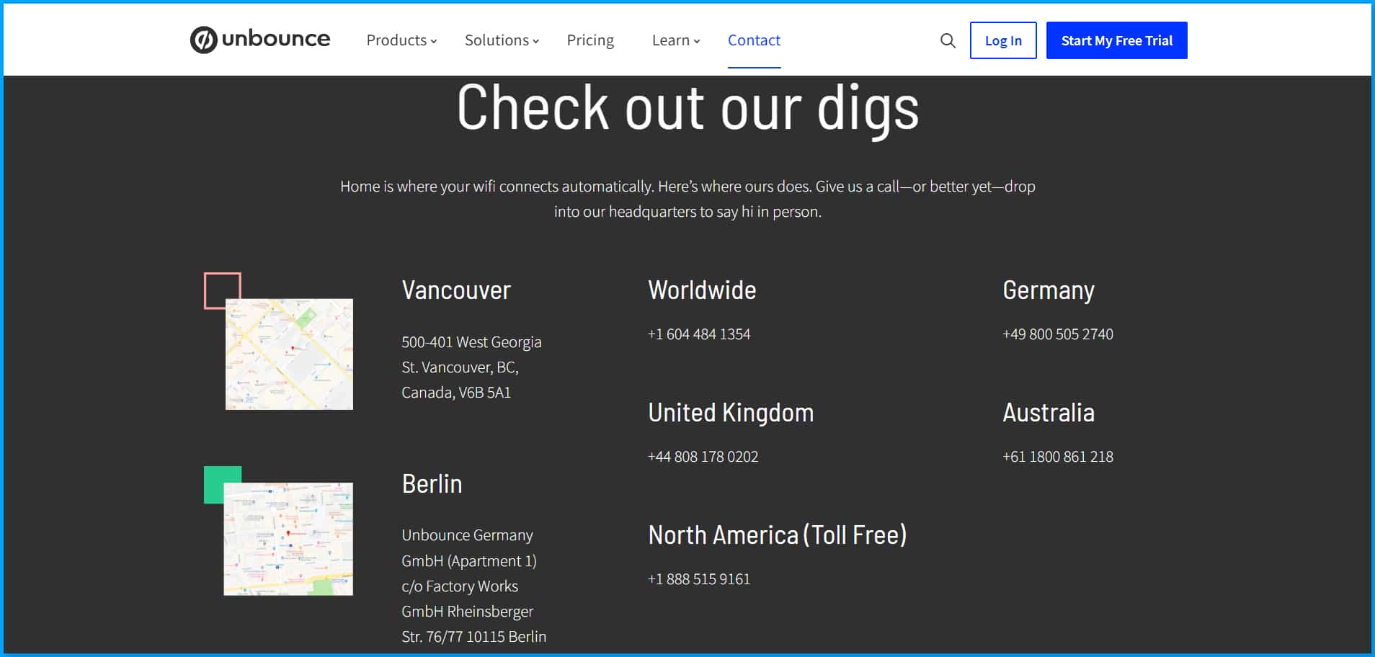Open the Vancouver office map thumbnail
Screen dimensions: 1375x657
tap(289, 354)
